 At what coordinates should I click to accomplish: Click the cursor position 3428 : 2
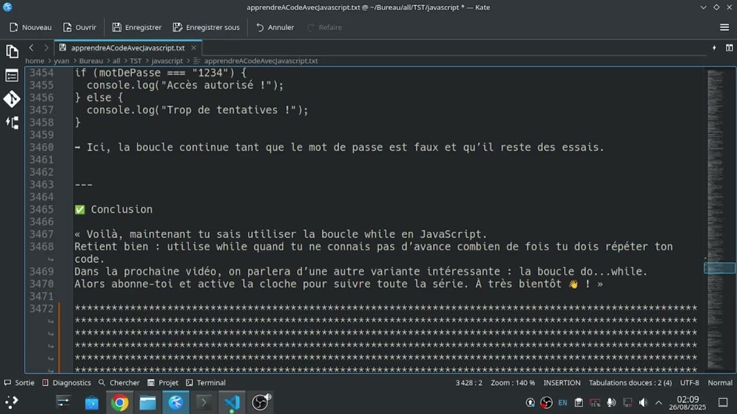click(469, 382)
